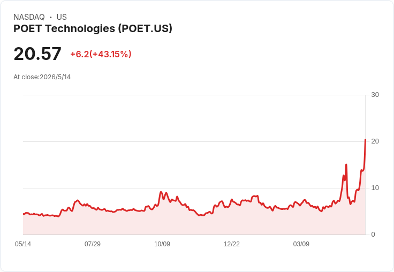Click the 07/29 x-axis date label

point(93,244)
